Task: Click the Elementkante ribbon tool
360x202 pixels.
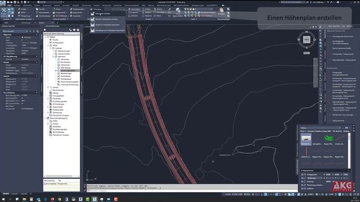Action: point(43,12)
